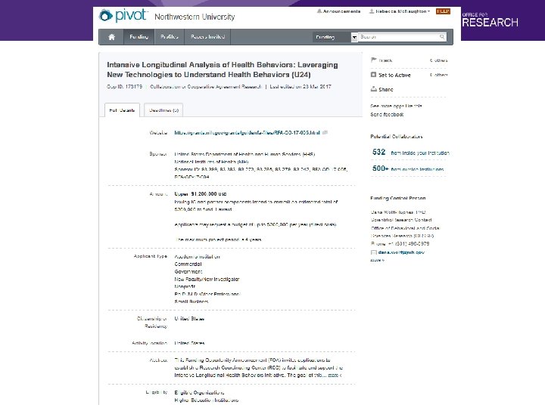This screenshot has width=545, height=408.
Task: Click the magnifier search icon
Action: (442, 37)
